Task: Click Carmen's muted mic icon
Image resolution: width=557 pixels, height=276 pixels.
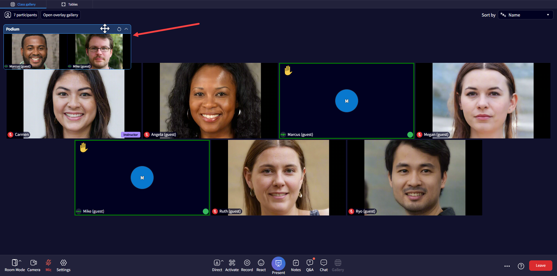Action: (x=10, y=135)
